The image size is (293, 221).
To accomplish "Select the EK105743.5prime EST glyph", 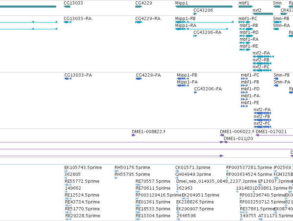I will (x=66, y=171).
